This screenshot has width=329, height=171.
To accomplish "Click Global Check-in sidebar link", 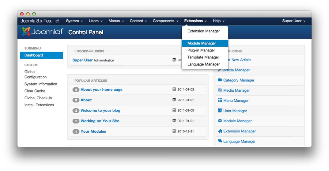I will pos(38,98).
